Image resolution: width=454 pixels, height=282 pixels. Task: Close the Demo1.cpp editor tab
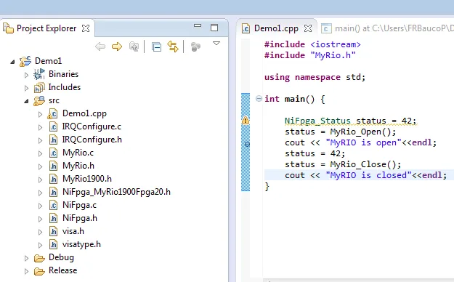coord(308,28)
